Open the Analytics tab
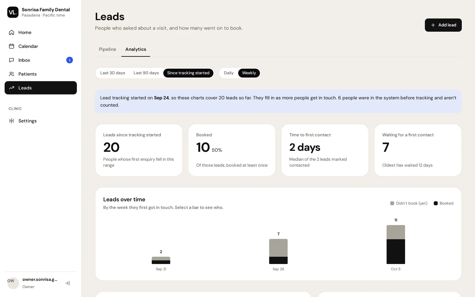This screenshot has width=475, height=297. tap(136, 49)
